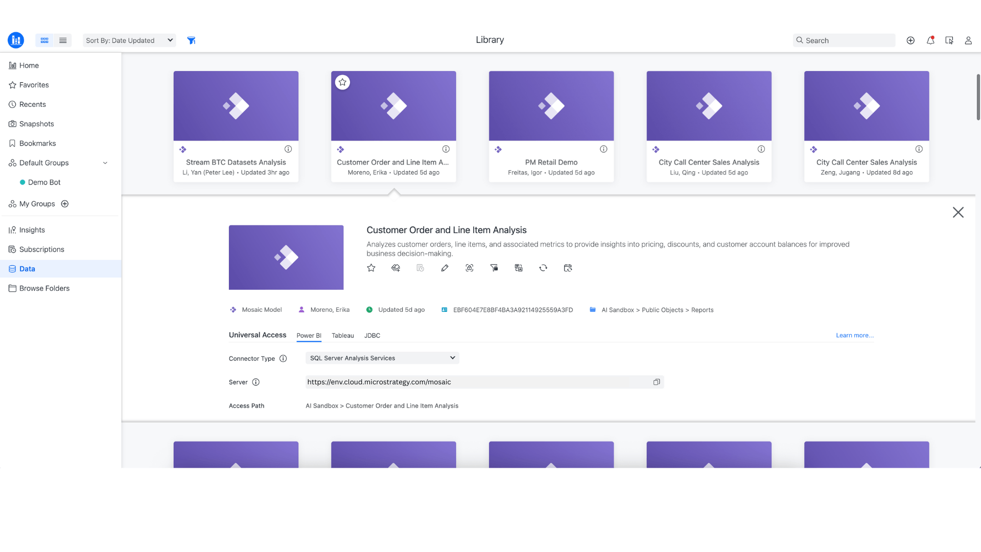Click the pencil edit icon in details panel
This screenshot has height=552, width=981.
pyautogui.click(x=445, y=268)
